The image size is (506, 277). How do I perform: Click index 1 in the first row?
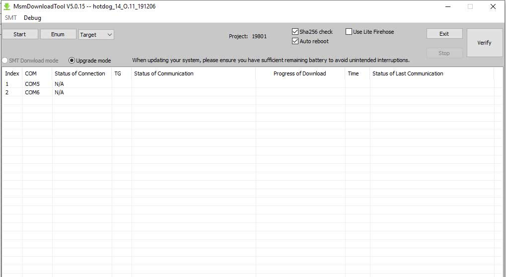(x=7, y=84)
